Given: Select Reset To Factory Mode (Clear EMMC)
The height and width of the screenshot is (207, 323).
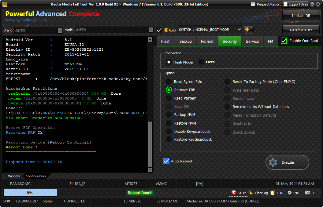Looking at the screenshot, I should tap(227, 82).
